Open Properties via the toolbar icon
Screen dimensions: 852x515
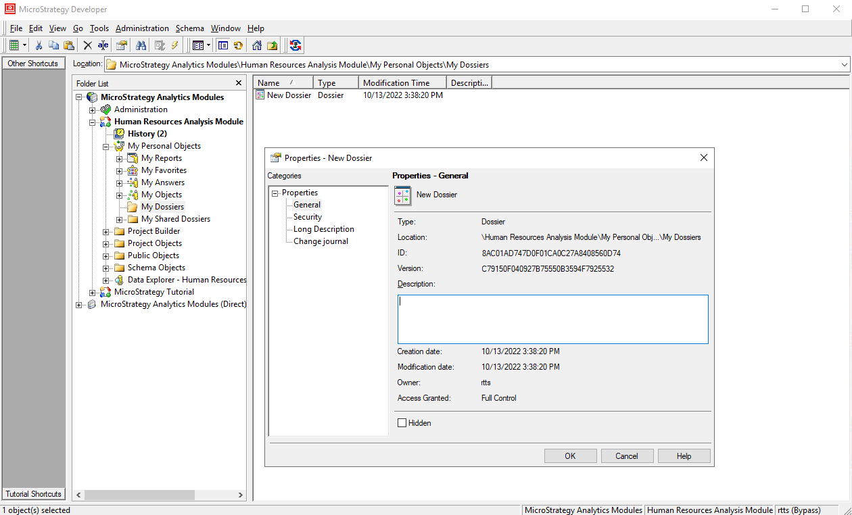pyautogui.click(x=122, y=45)
